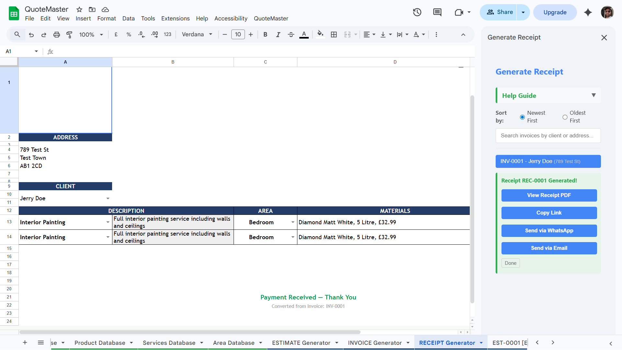
Task: Start a new comment thread
Action: [x=437, y=12]
